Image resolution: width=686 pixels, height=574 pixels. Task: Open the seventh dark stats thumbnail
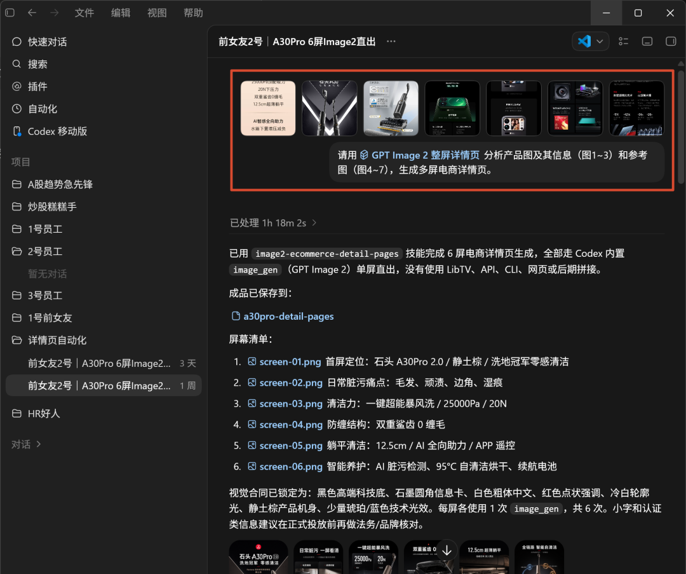click(636, 108)
